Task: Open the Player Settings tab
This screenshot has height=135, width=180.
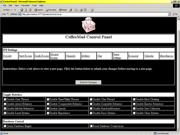Action: tap(117, 56)
